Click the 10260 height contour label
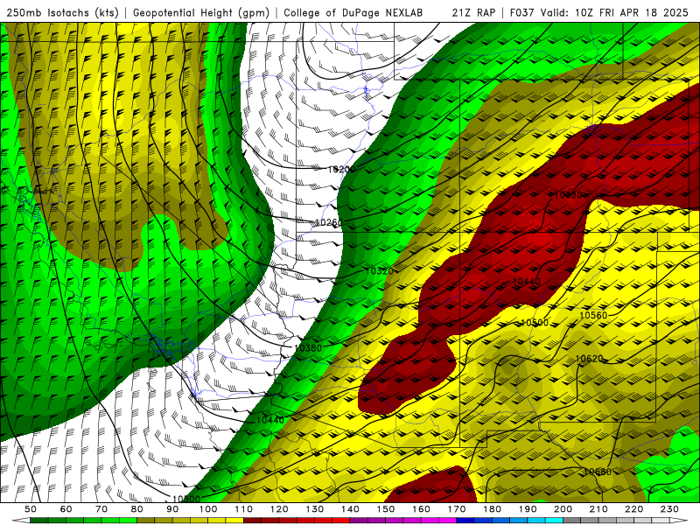 click(329, 222)
